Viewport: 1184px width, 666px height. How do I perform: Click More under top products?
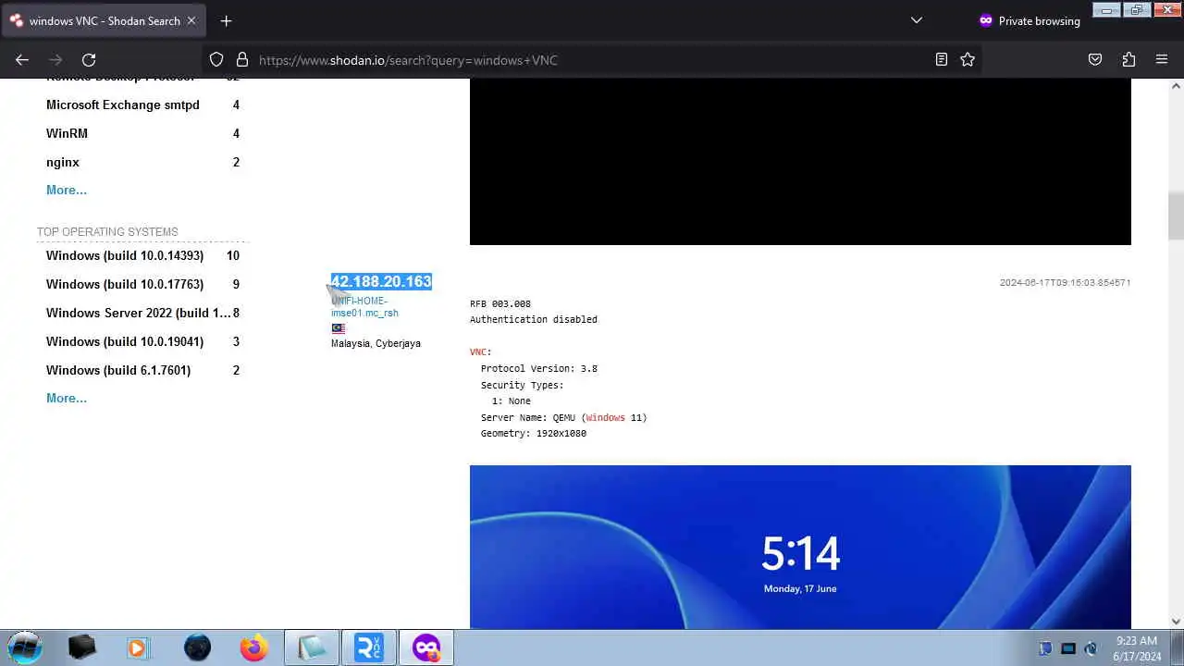coord(67,190)
